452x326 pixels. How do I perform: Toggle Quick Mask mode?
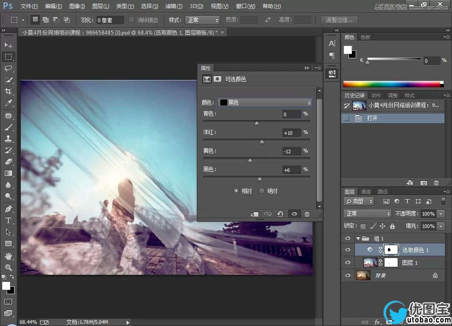[8, 301]
